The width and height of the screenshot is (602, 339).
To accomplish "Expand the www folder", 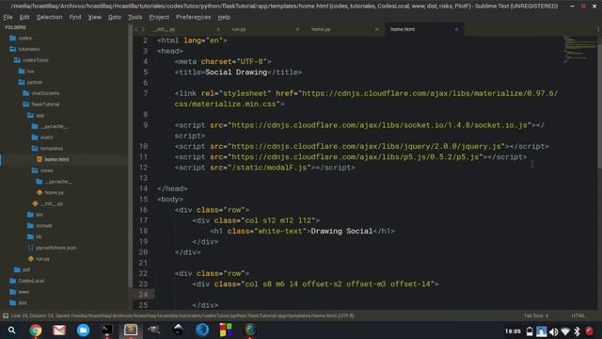I will pos(19,292).
